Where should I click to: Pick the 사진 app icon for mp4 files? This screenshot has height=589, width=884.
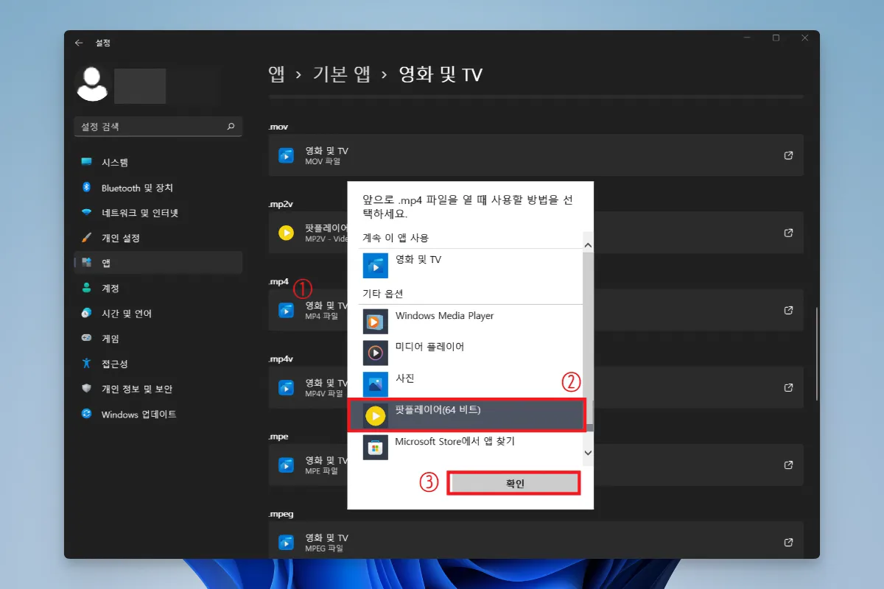pyautogui.click(x=376, y=384)
